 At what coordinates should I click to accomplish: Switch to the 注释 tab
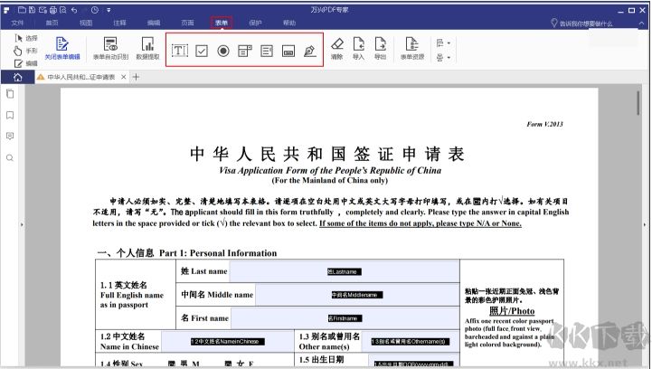pos(119,23)
